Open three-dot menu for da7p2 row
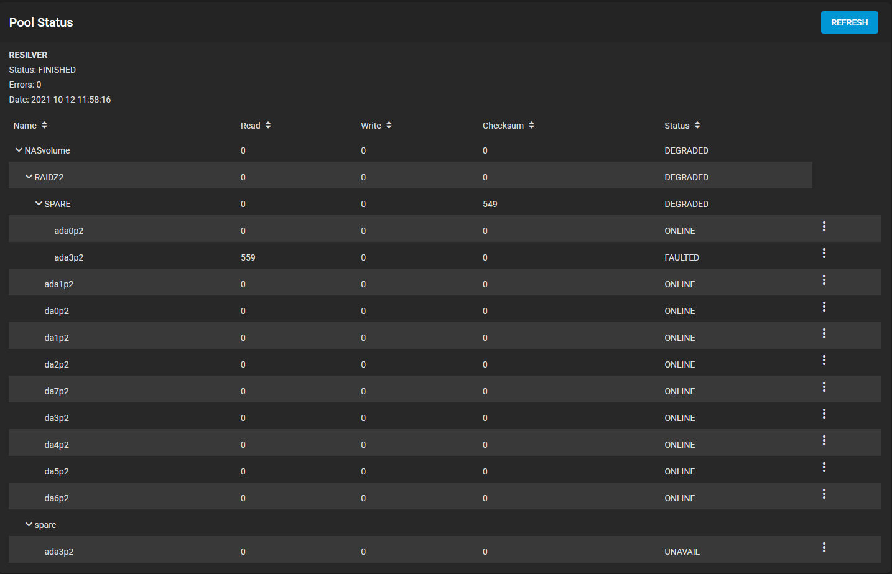The width and height of the screenshot is (892, 574). (824, 387)
